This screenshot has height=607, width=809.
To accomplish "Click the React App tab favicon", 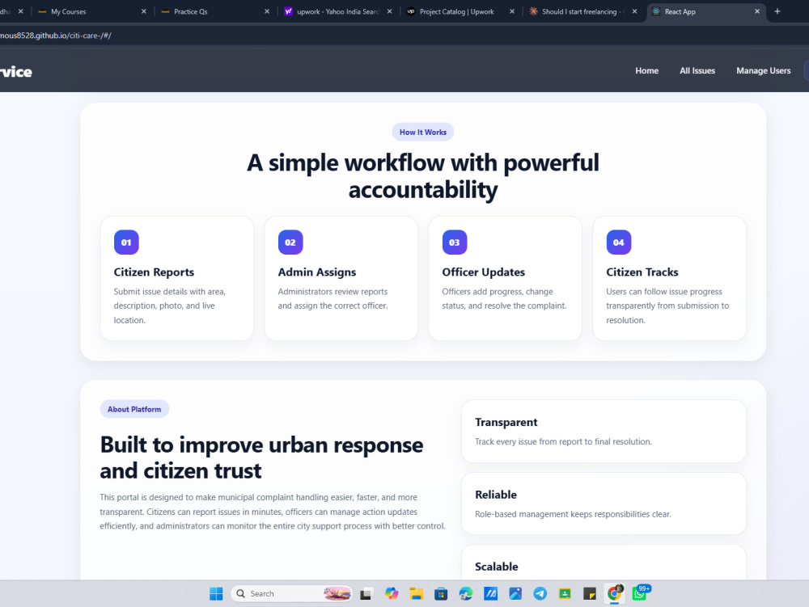I will pyautogui.click(x=656, y=11).
